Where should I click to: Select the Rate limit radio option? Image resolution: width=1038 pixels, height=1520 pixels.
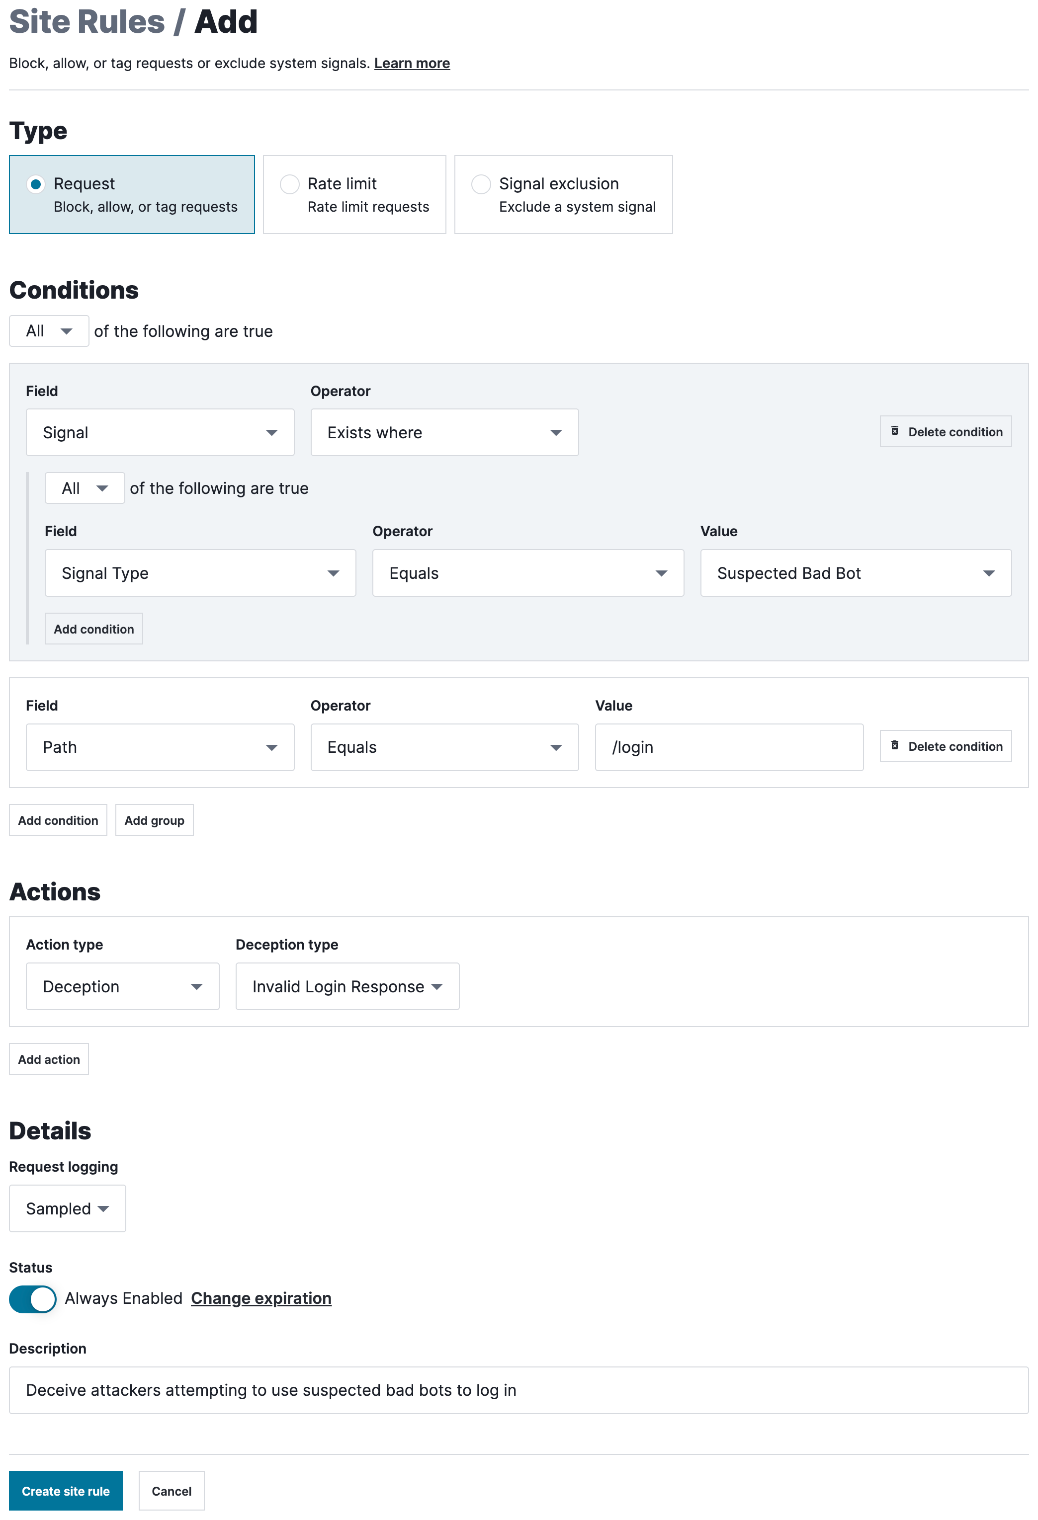point(289,184)
